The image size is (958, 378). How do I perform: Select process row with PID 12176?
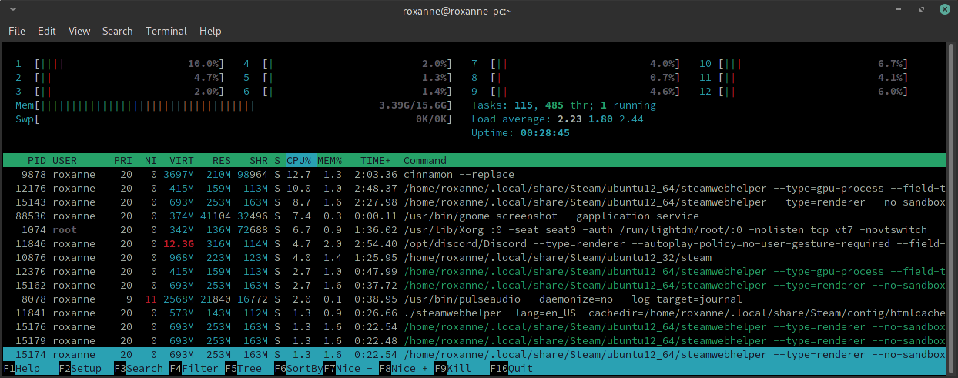[474, 189]
